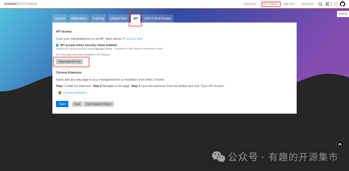Screen dimensions: 349x171
Task: Click the API Key value text
Action: tap(88, 55)
